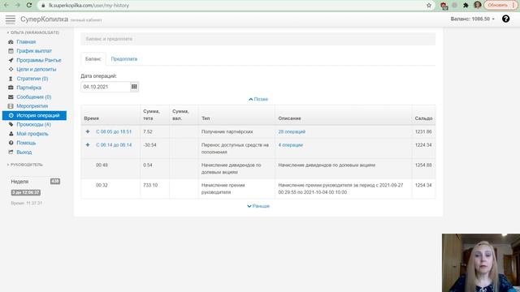Open Мой профиль in the sidebar
The width and height of the screenshot is (520, 292).
32,134
